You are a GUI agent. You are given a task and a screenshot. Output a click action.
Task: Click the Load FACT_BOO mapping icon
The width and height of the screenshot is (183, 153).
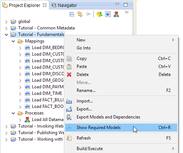click(27, 106)
